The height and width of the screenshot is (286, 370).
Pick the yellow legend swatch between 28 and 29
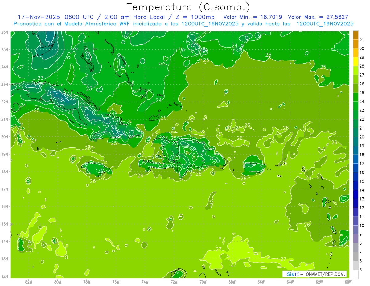tap(356, 62)
